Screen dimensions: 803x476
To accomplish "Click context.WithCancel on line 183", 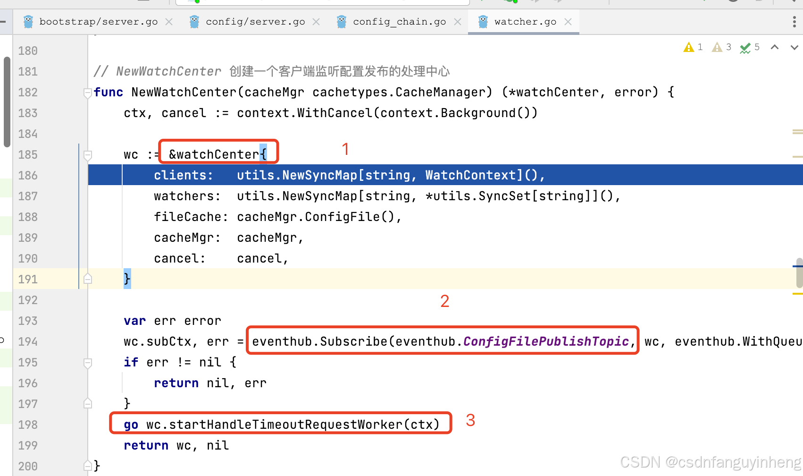I will pyautogui.click(x=305, y=113).
